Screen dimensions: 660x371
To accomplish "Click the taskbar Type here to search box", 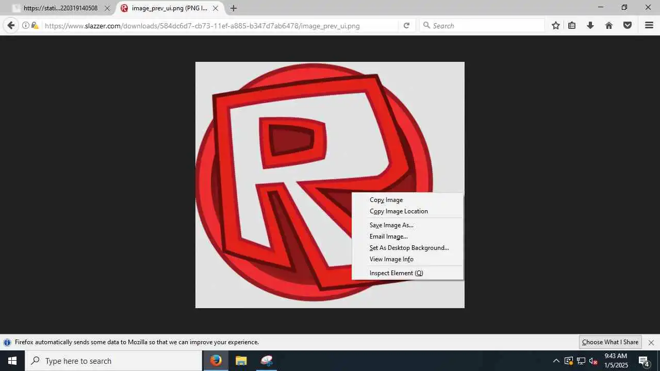I will click(113, 361).
